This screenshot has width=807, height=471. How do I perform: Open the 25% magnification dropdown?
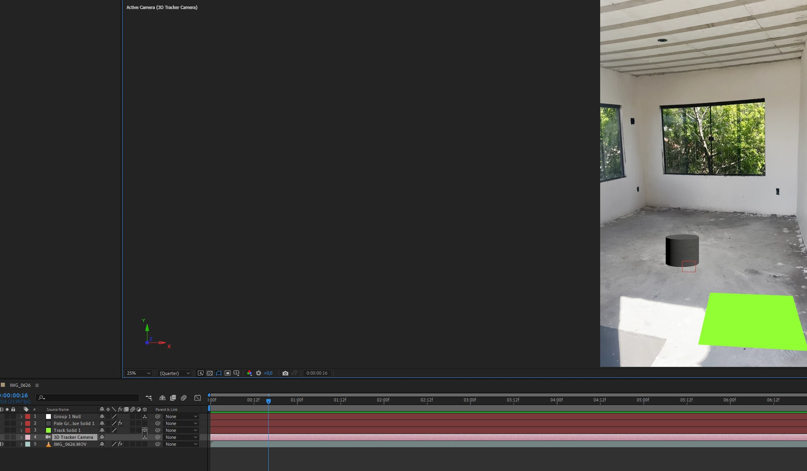(138, 373)
